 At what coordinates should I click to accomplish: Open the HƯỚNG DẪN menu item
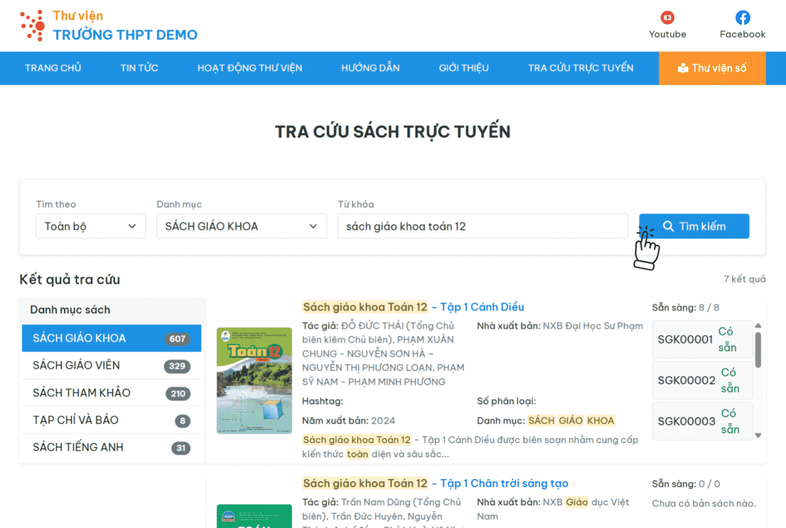coord(370,68)
